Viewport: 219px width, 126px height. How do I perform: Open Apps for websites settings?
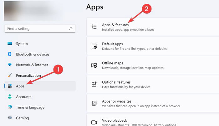[153, 103]
